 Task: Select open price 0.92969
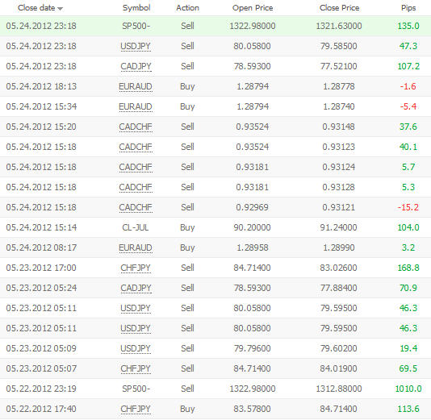253,207
